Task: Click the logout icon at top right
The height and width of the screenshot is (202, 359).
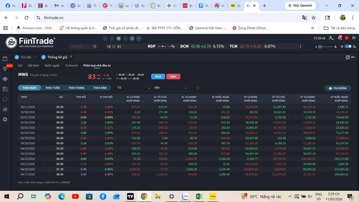Action: click(x=354, y=38)
